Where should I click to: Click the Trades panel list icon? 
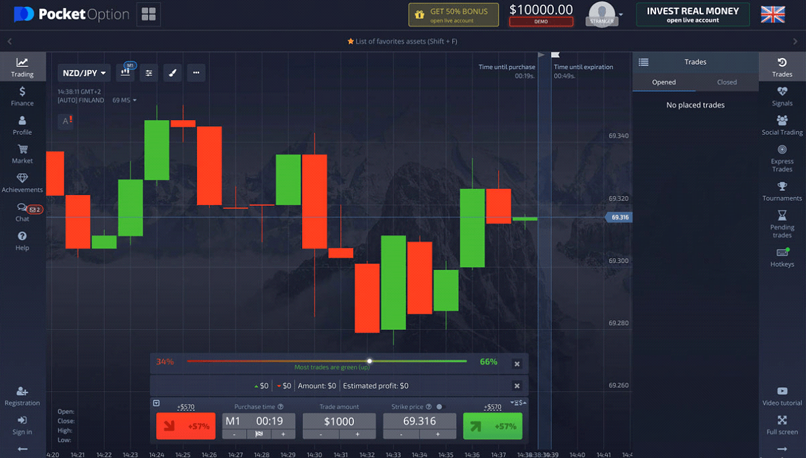click(x=644, y=62)
